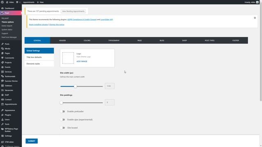
Task: Toggle Enable ajax (experimental) switch
Action: (x=63, y=120)
